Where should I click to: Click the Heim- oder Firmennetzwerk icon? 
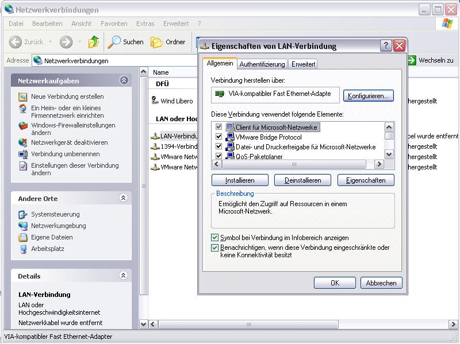[23, 109]
